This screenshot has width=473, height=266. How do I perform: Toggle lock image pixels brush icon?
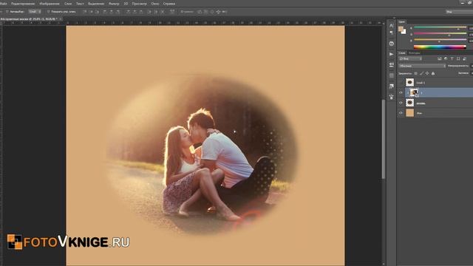point(421,73)
